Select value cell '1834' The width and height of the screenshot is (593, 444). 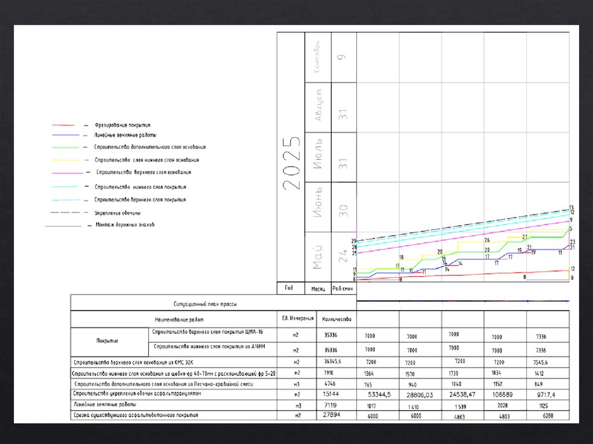coord(496,373)
